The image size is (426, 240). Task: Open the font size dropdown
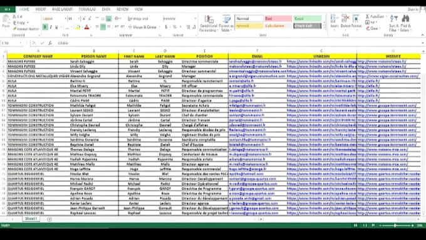coord(79,19)
